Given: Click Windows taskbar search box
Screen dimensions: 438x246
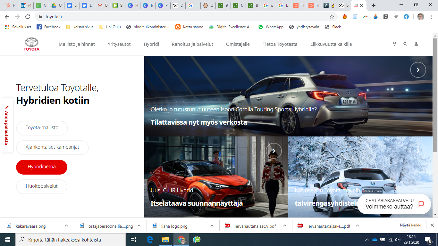Looking at the screenshot, I should coord(71,240).
